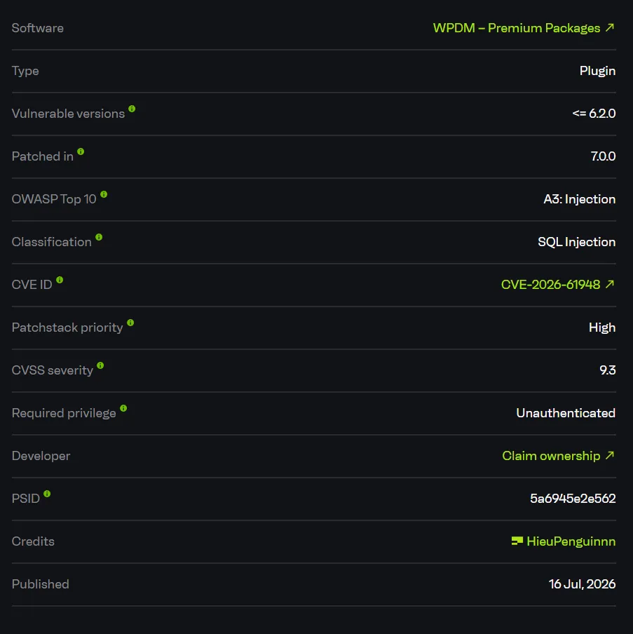Click the CVSS severity info icon
This screenshot has height=634, width=633.
click(x=101, y=365)
